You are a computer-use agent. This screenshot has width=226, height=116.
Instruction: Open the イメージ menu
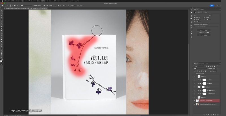pyautogui.click(x=27, y=1)
